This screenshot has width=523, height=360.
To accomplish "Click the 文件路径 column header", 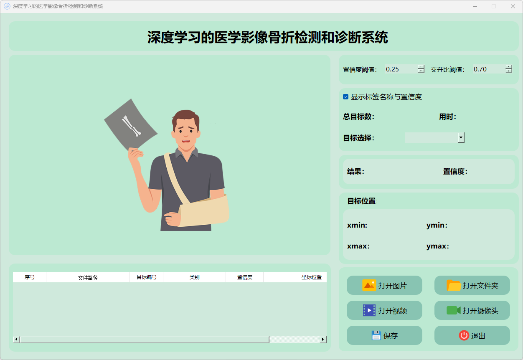I will [88, 277].
